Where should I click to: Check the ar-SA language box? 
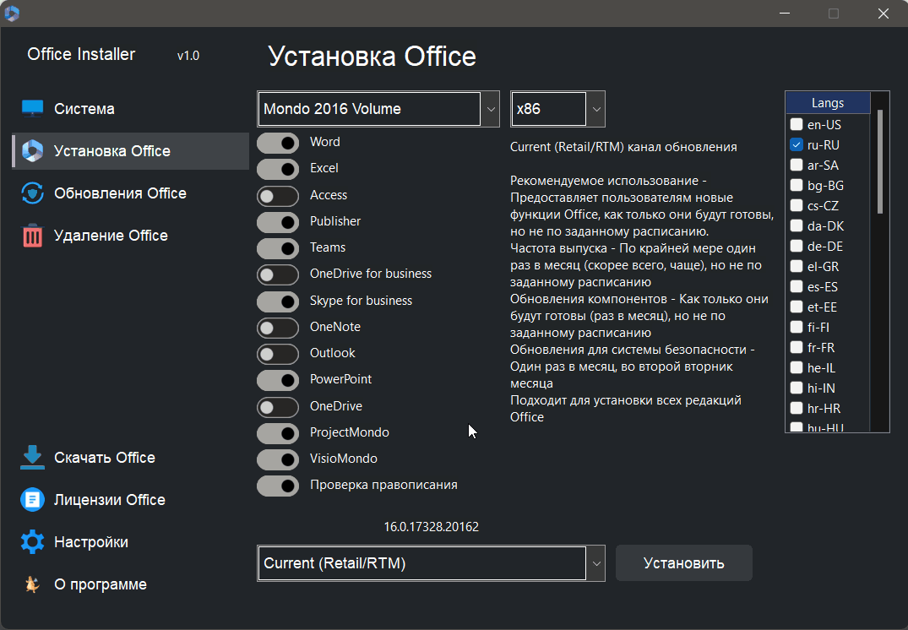797,165
